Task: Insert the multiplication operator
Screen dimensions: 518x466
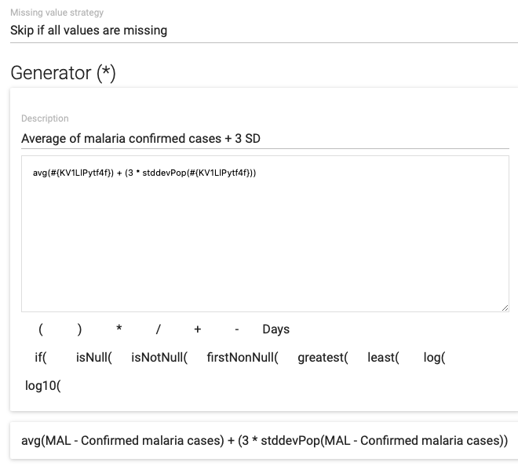Action: click(x=119, y=329)
